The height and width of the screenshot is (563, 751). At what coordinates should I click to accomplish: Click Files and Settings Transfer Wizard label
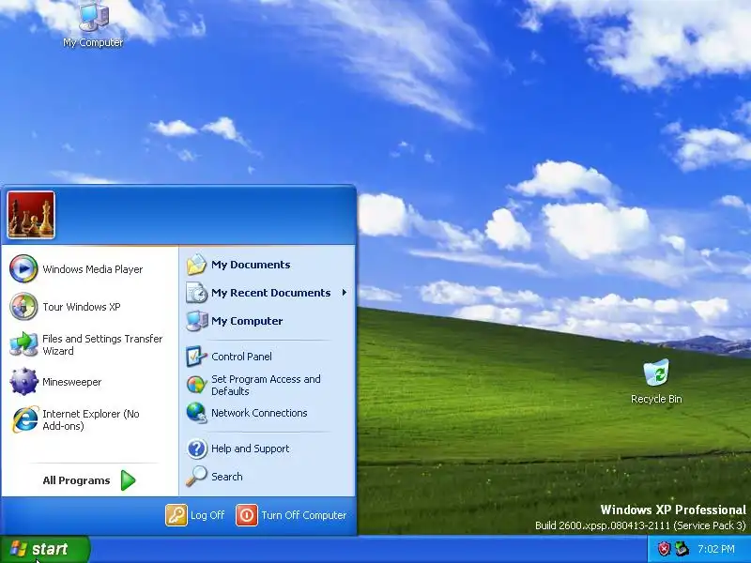pos(102,344)
